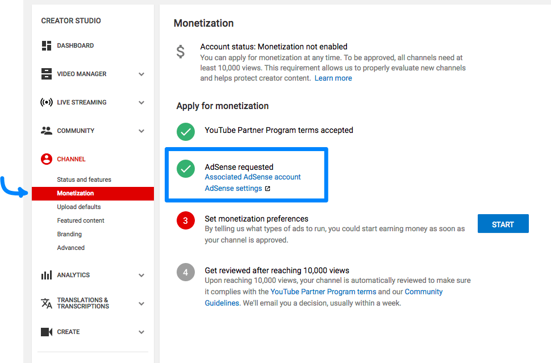Click the blue START button
The width and height of the screenshot is (551, 363).
pyautogui.click(x=503, y=223)
